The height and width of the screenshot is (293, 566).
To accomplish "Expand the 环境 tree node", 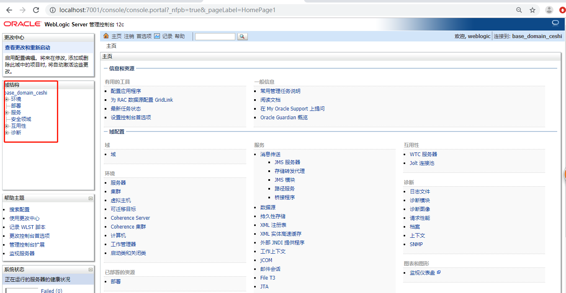I will [7, 99].
